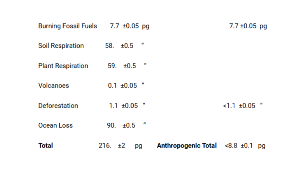This screenshot has width=306, height=171.
Task: Click the anthropogenic total value <8.8
Action: click(231, 145)
